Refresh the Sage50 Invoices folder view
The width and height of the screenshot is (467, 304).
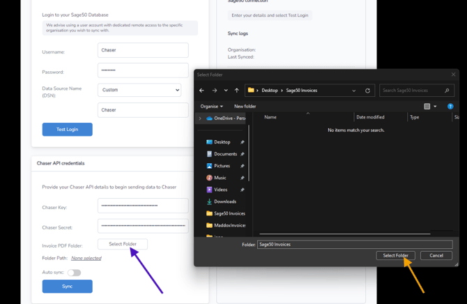(367, 91)
